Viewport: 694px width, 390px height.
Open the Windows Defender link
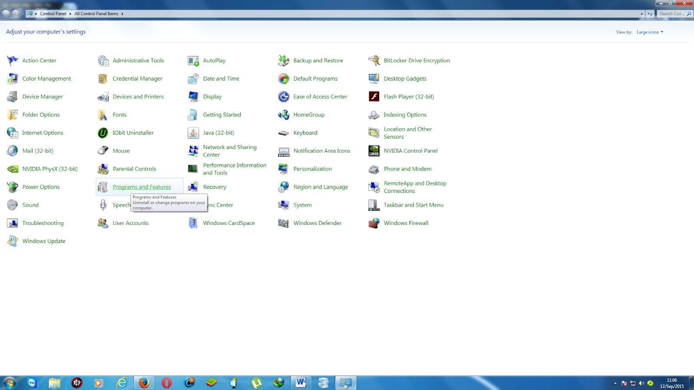pyautogui.click(x=318, y=223)
